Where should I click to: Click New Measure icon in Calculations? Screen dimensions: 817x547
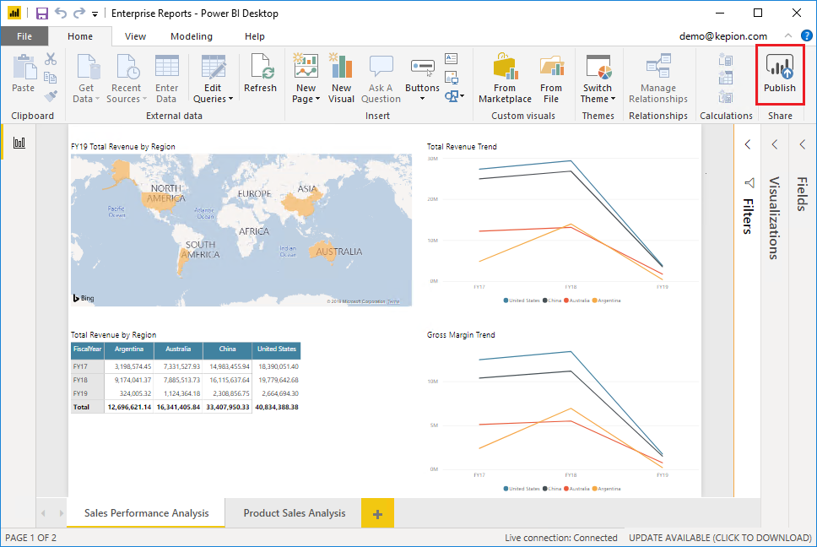(726, 59)
